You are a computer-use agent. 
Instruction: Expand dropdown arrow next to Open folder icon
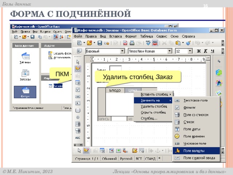tap(94, 43)
